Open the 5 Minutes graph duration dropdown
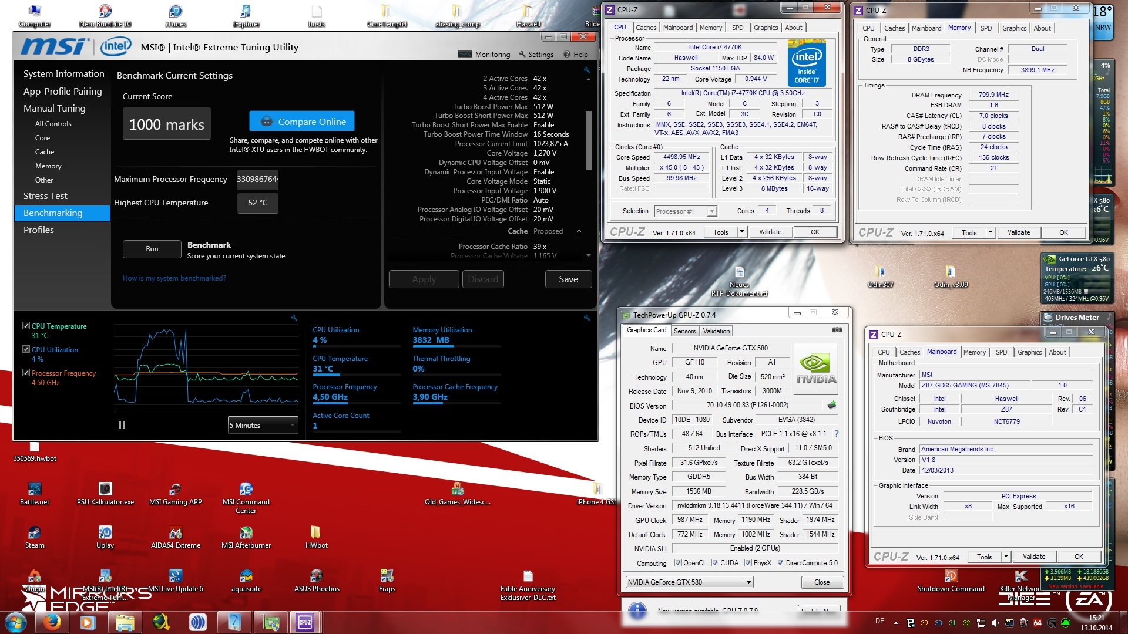This screenshot has width=1128, height=634. (x=263, y=425)
